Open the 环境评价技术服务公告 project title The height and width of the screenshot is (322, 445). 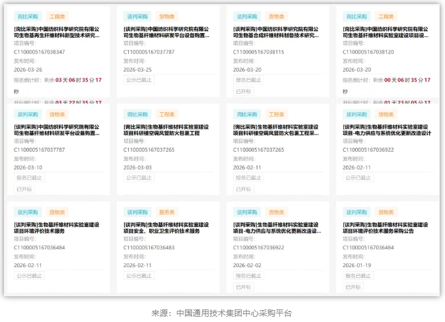tap(387, 228)
